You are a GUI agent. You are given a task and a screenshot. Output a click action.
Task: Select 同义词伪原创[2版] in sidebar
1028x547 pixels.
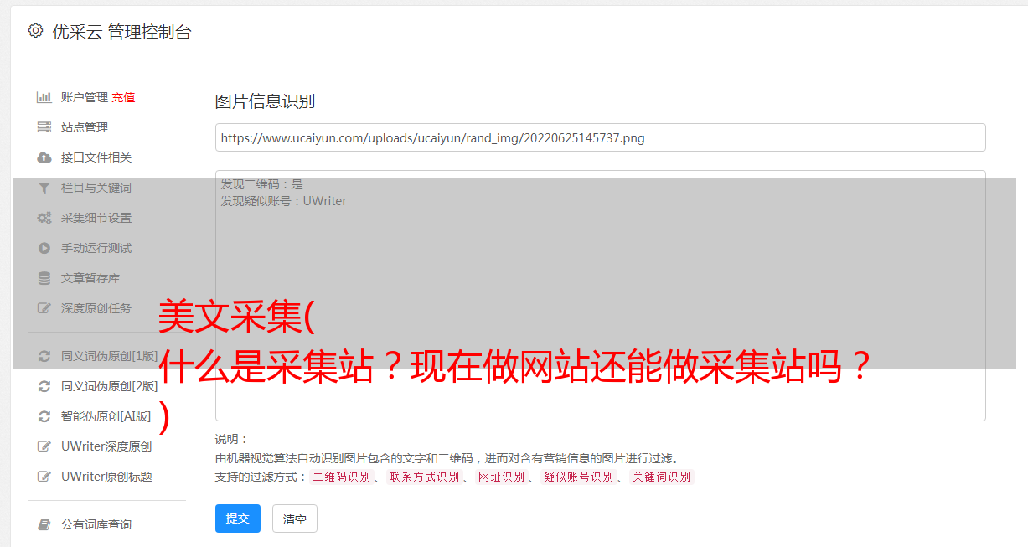coord(110,386)
